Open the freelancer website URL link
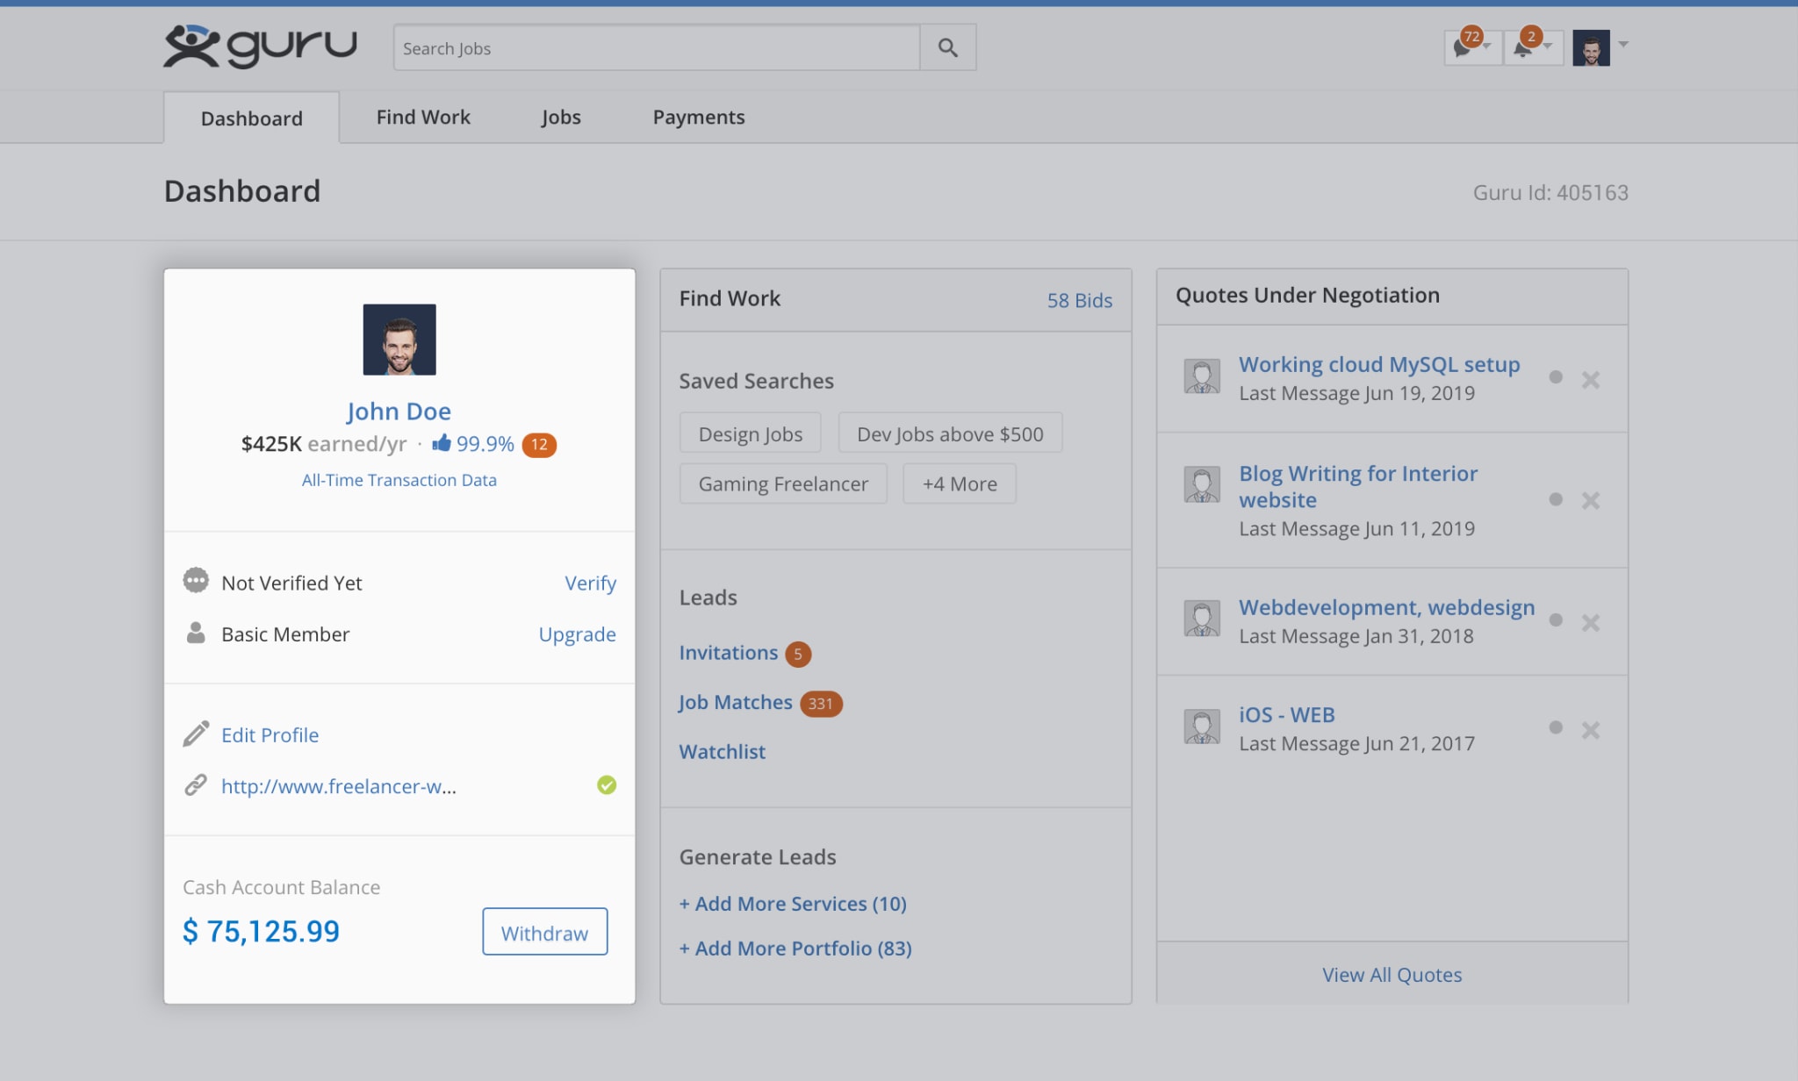The height and width of the screenshot is (1081, 1798). point(338,786)
